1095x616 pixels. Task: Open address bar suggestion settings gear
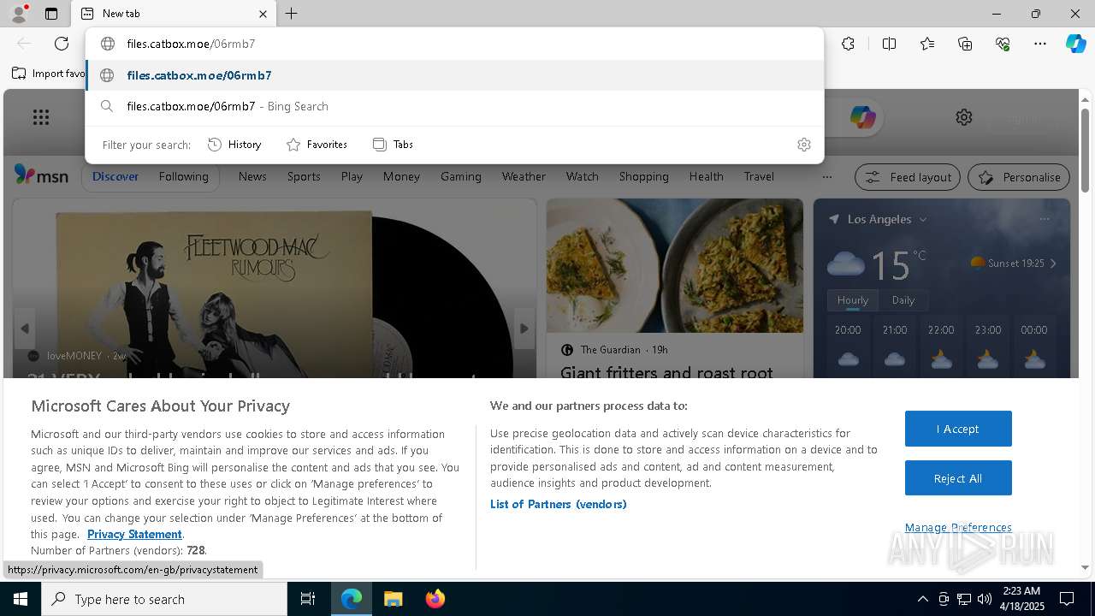[x=803, y=145]
